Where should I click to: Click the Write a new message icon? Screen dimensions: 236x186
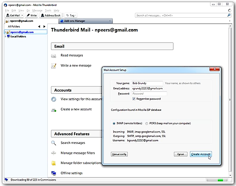coord(54,66)
